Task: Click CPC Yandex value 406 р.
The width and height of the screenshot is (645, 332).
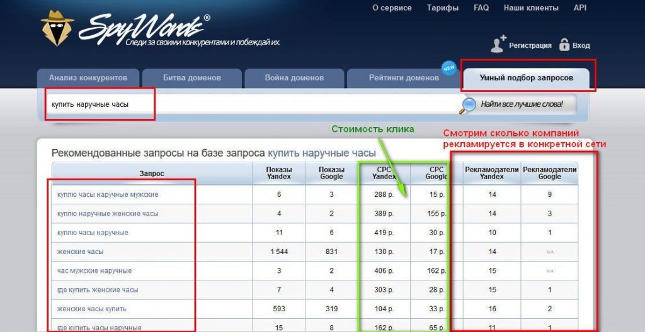Action: pyautogui.click(x=384, y=271)
